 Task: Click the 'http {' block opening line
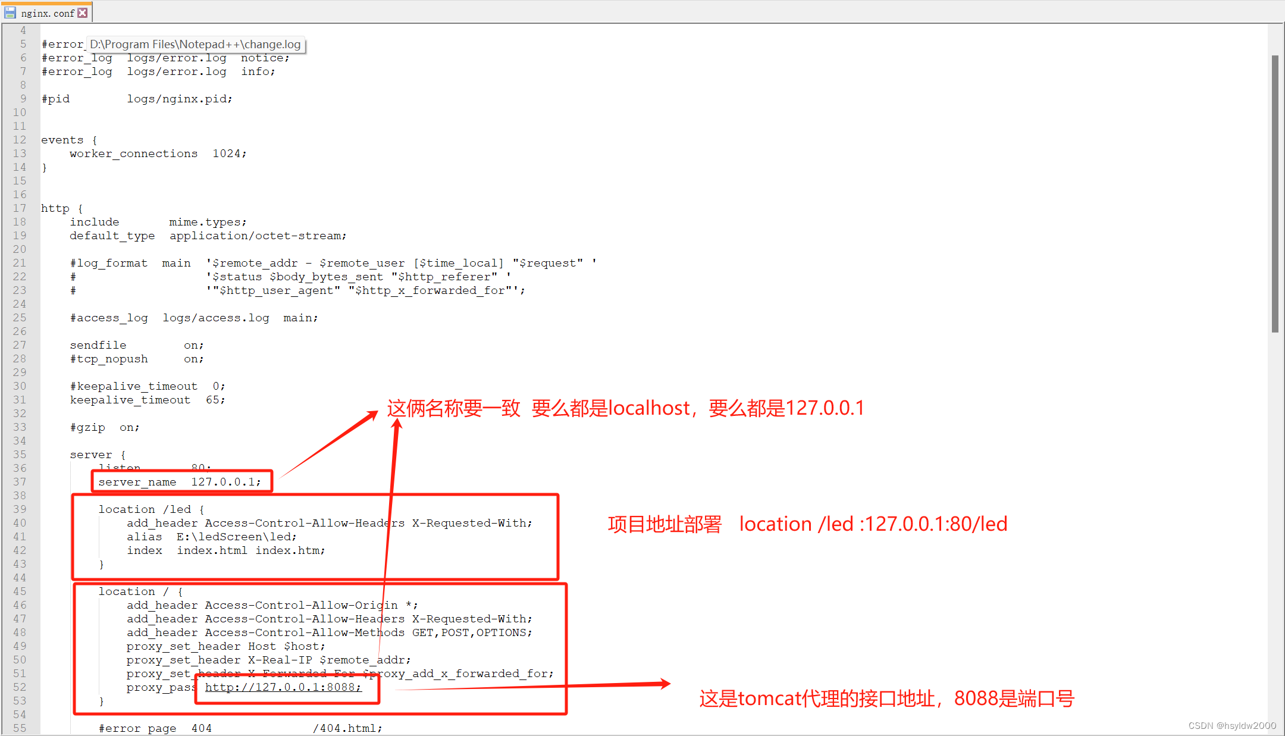[61, 208]
